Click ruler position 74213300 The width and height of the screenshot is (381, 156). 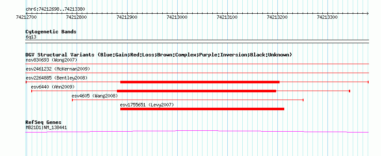click(x=327, y=17)
